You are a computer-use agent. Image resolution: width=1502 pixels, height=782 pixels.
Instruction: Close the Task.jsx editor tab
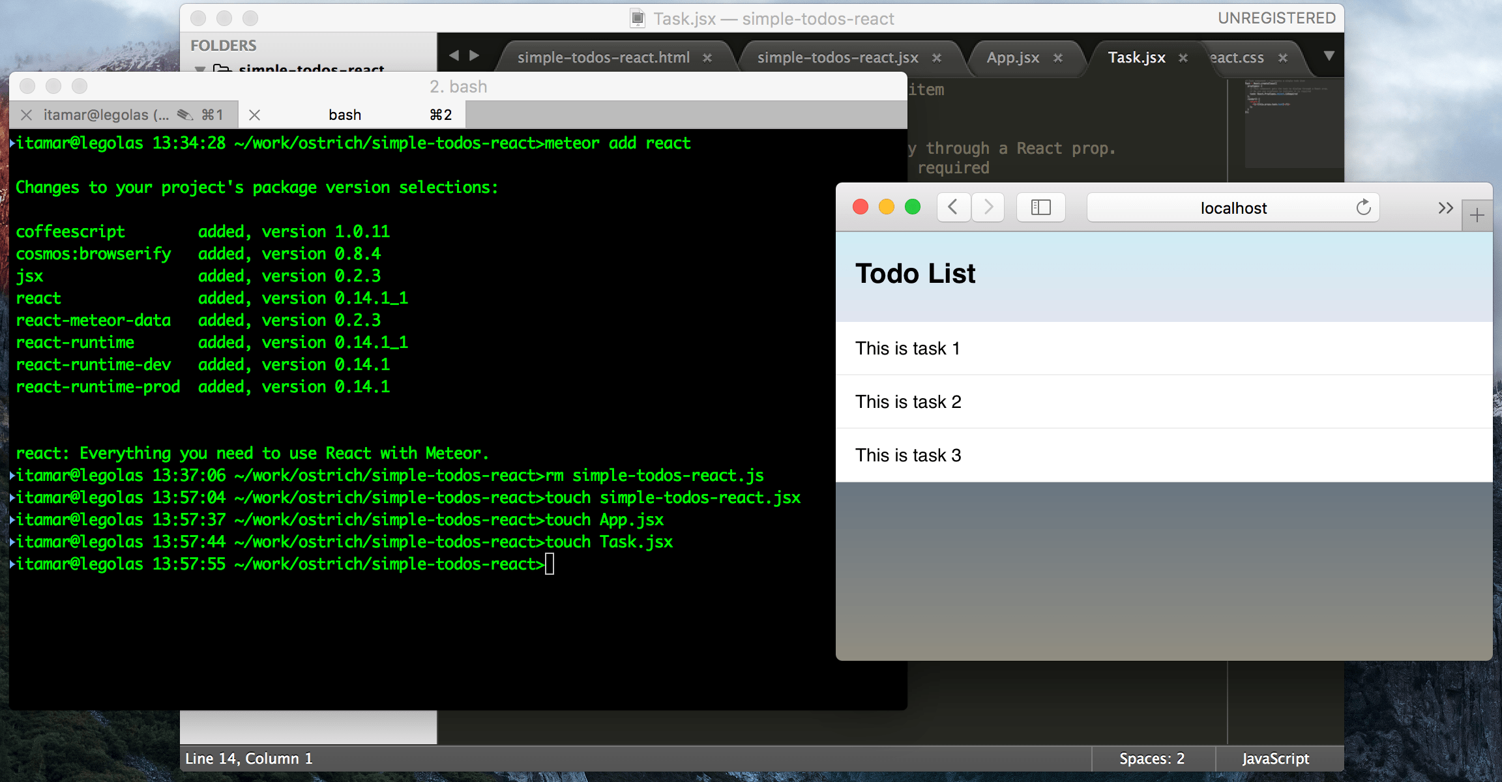click(1183, 58)
